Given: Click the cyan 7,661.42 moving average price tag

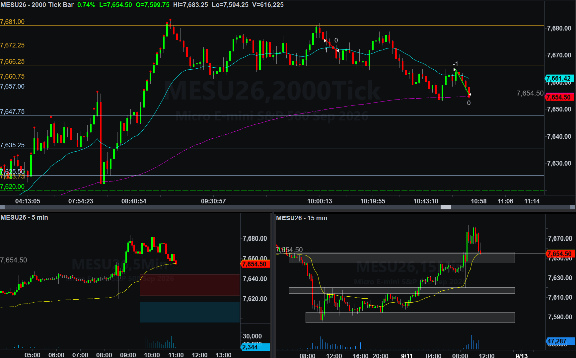Looking at the screenshot, I should click(x=559, y=78).
